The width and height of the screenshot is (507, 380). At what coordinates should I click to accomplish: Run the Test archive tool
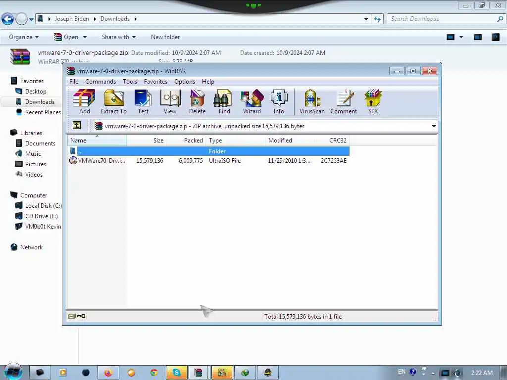click(143, 101)
